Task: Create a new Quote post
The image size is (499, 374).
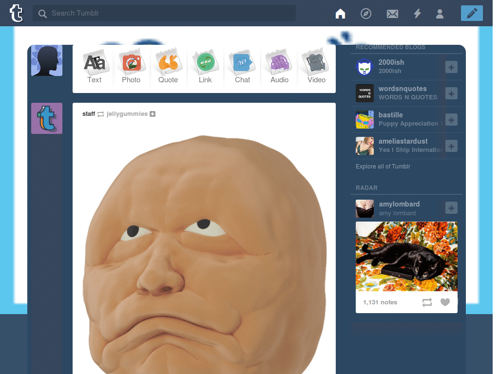Action: pyautogui.click(x=168, y=66)
